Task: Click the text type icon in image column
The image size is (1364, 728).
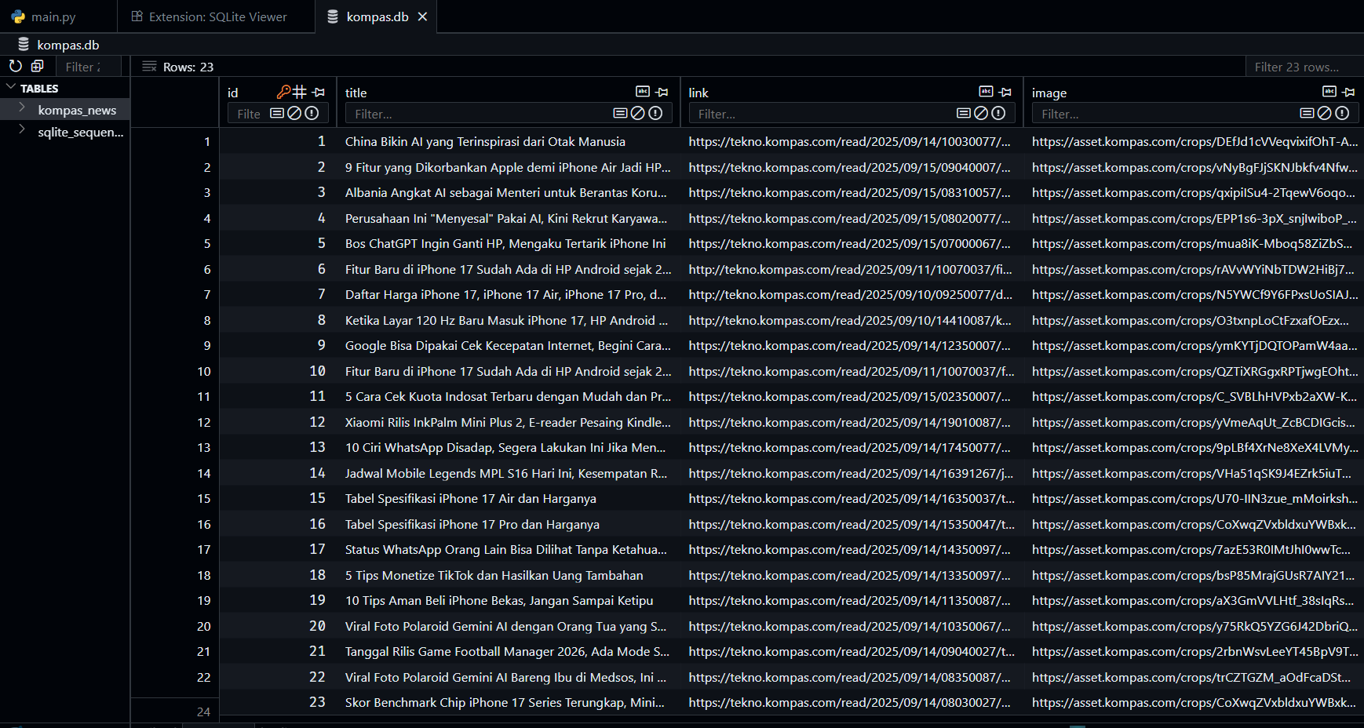Action: (x=1329, y=92)
